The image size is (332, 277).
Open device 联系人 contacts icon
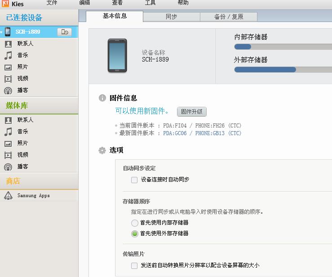pos(8,44)
